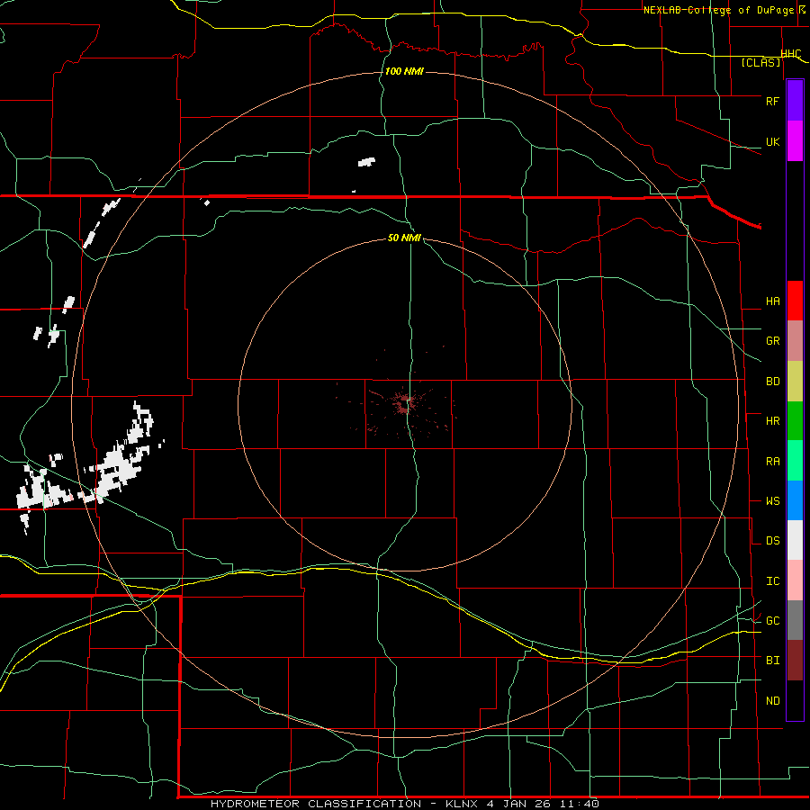Click the DS legend label
This screenshot has width=810, height=810.
click(773, 541)
